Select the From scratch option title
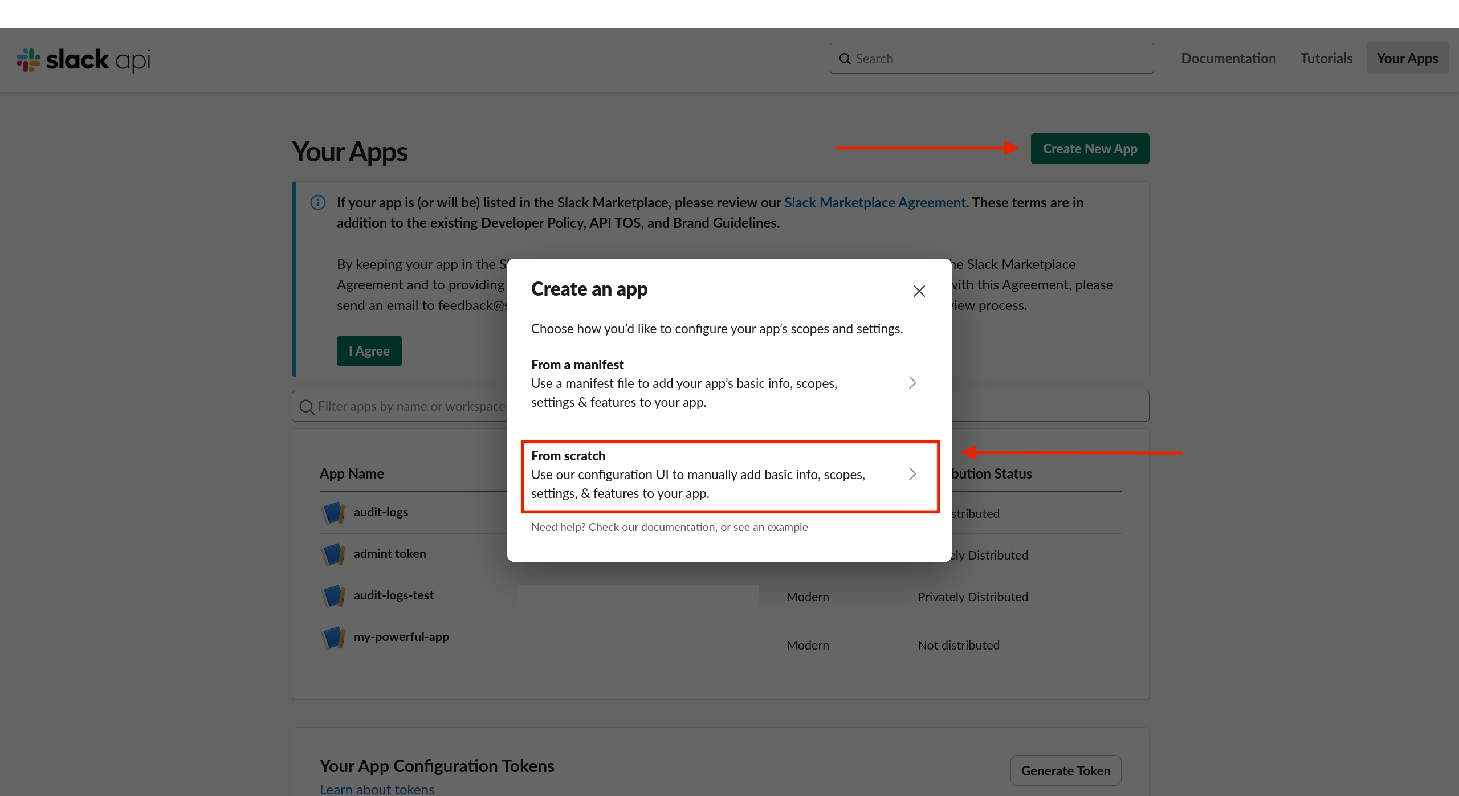The height and width of the screenshot is (796, 1459). point(568,456)
